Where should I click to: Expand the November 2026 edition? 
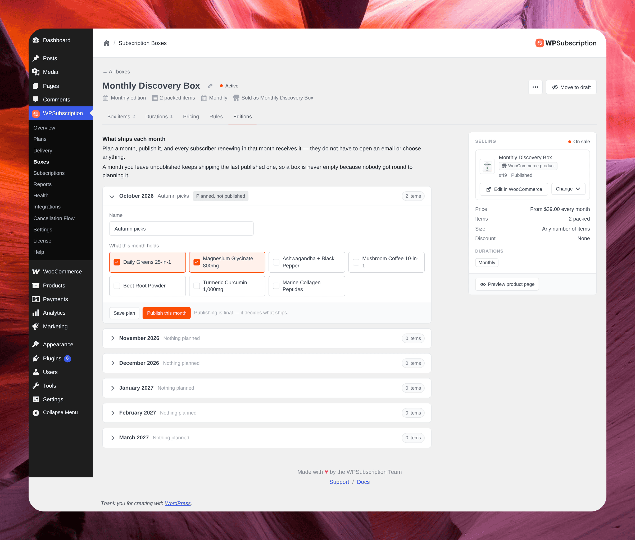tap(112, 338)
